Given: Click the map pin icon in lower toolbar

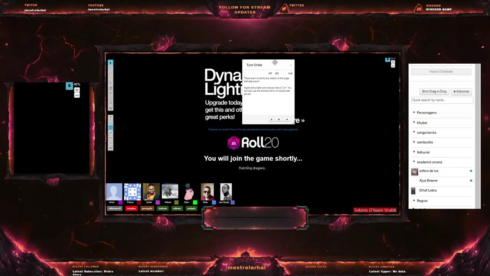Looking at the screenshot, I should coord(110,117).
